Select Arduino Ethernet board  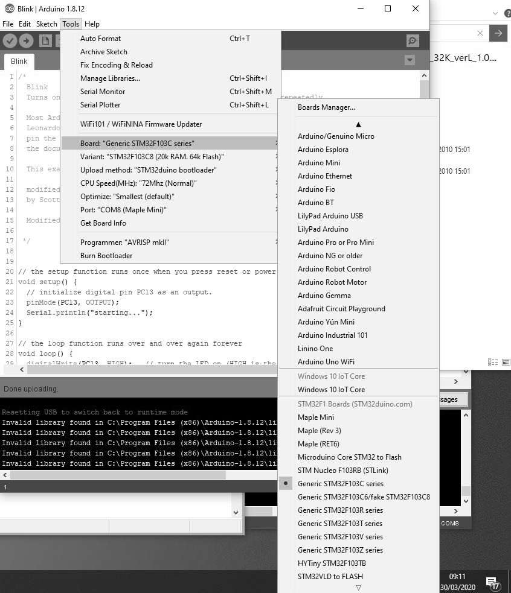(x=358, y=176)
